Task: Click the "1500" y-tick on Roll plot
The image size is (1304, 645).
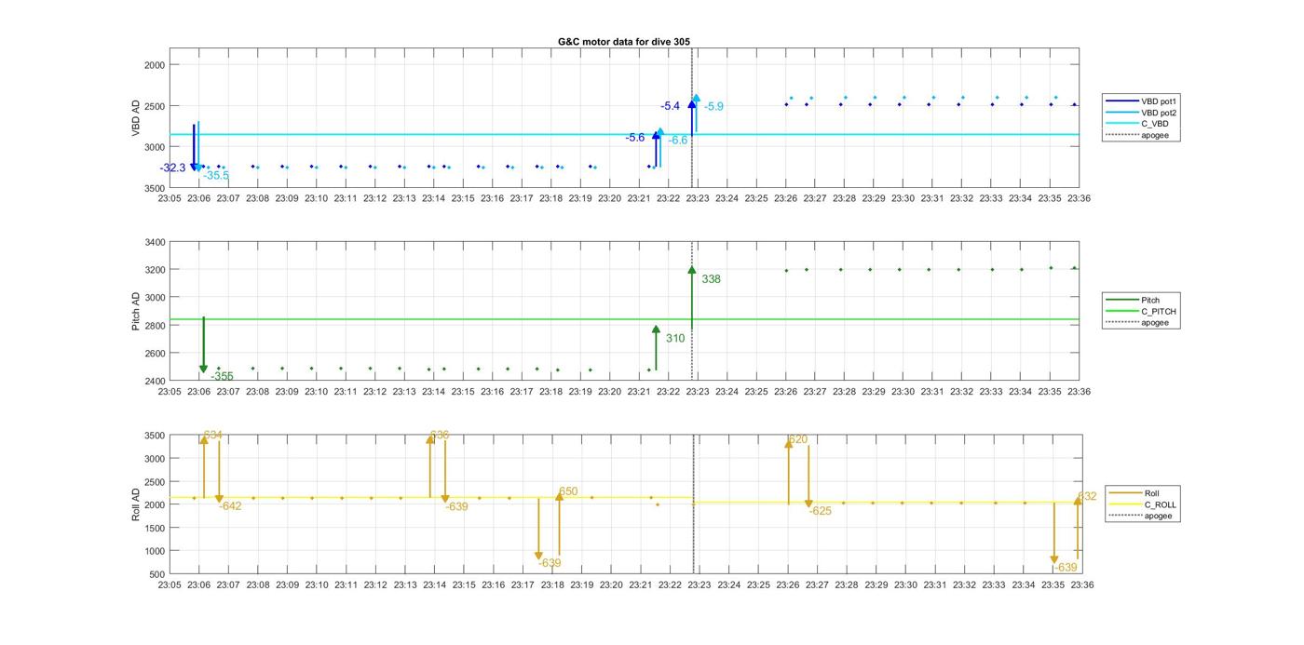Action: [154, 528]
